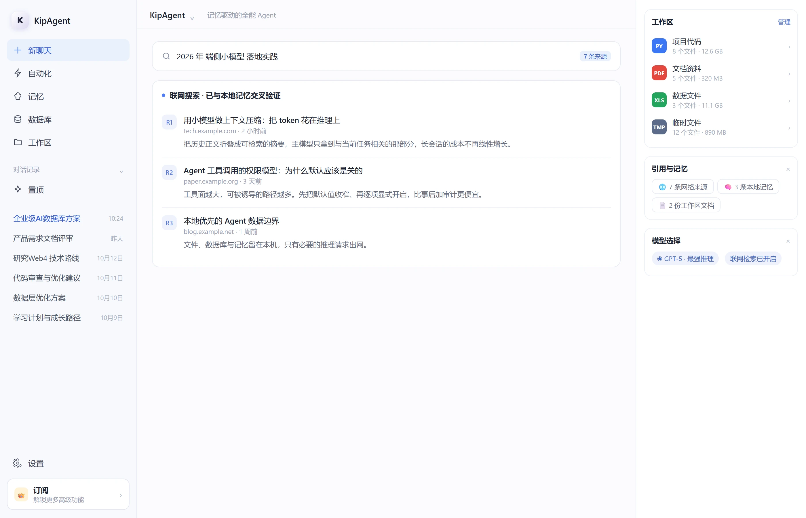This screenshot has height=518, width=806.
Task: Click the XLS icon for 数据文件
Action: [659, 100]
